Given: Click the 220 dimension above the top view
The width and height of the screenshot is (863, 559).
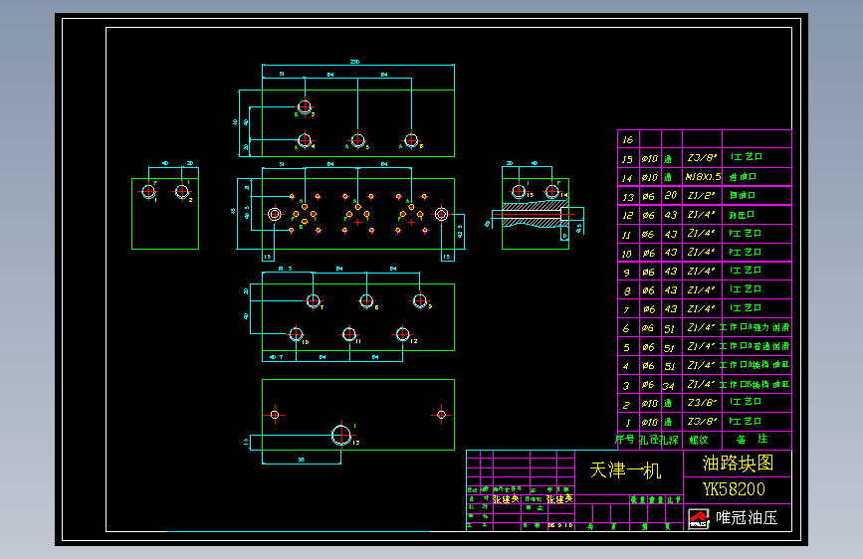Looking at the screenshot, I should pyautogui.click(x=355, y=62).
